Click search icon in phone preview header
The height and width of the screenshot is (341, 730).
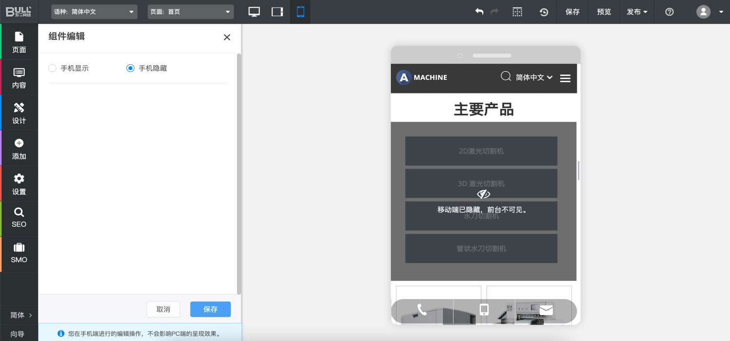pos(506,76)
